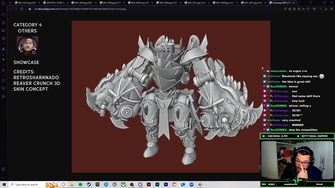Open Settings gear in browser sidebar
The height and width of the screenshot is (188, 335).
click(3, 96)
